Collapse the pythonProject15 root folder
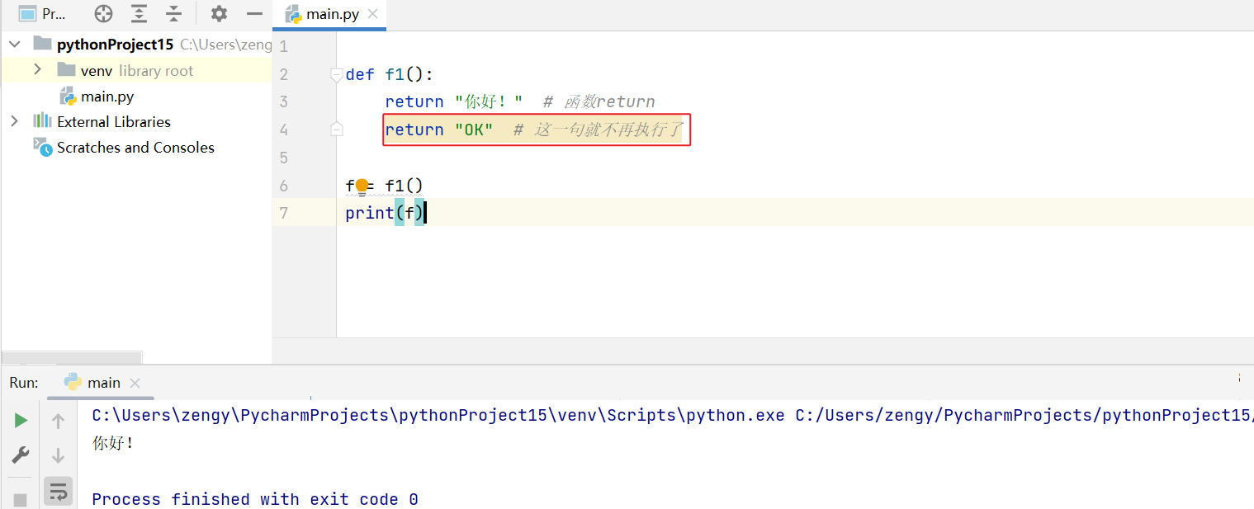1254x509 pixels. (x=15, y=44)
